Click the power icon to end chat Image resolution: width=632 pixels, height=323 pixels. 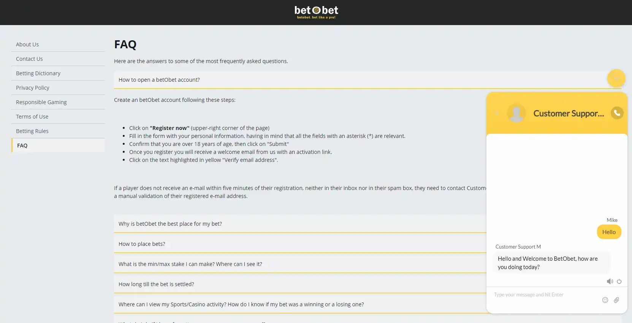pos(619,282)
